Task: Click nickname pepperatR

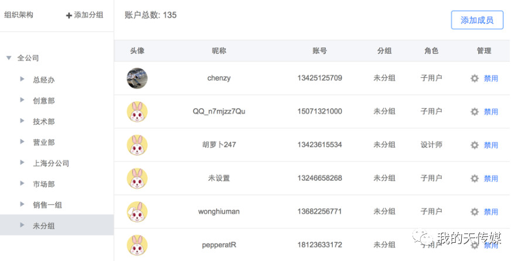Action: pos(219,245)
